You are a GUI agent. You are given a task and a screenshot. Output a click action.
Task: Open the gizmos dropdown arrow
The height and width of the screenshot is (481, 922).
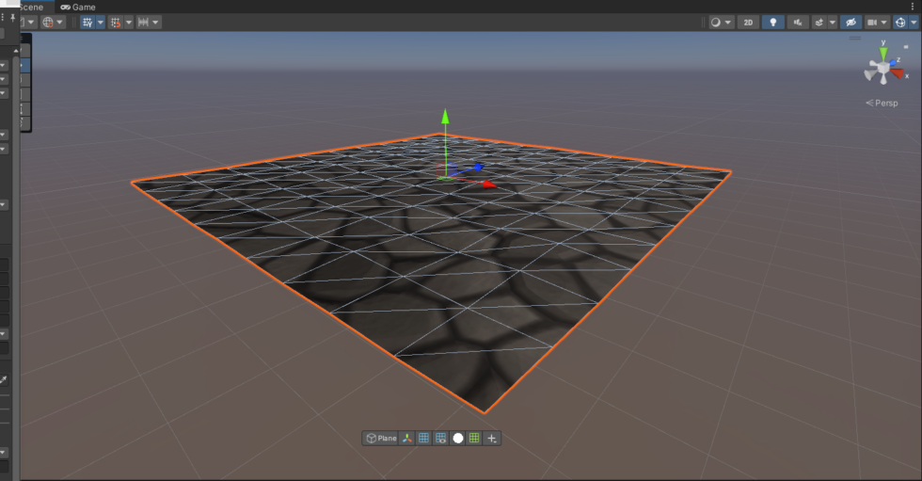coord(914,23)
